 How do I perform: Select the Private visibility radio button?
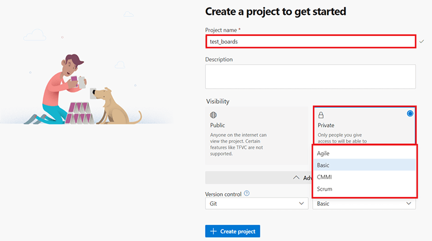(x=410, y=114)
